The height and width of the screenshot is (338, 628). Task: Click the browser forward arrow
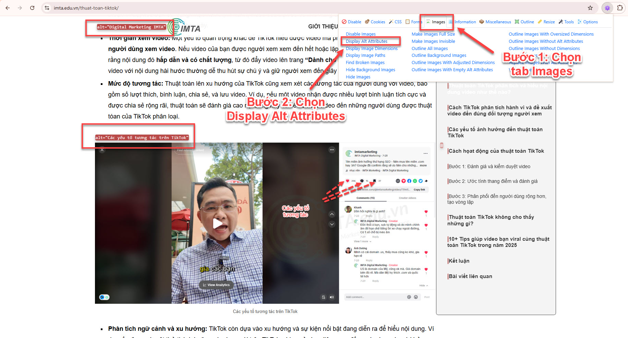point(20,8)
